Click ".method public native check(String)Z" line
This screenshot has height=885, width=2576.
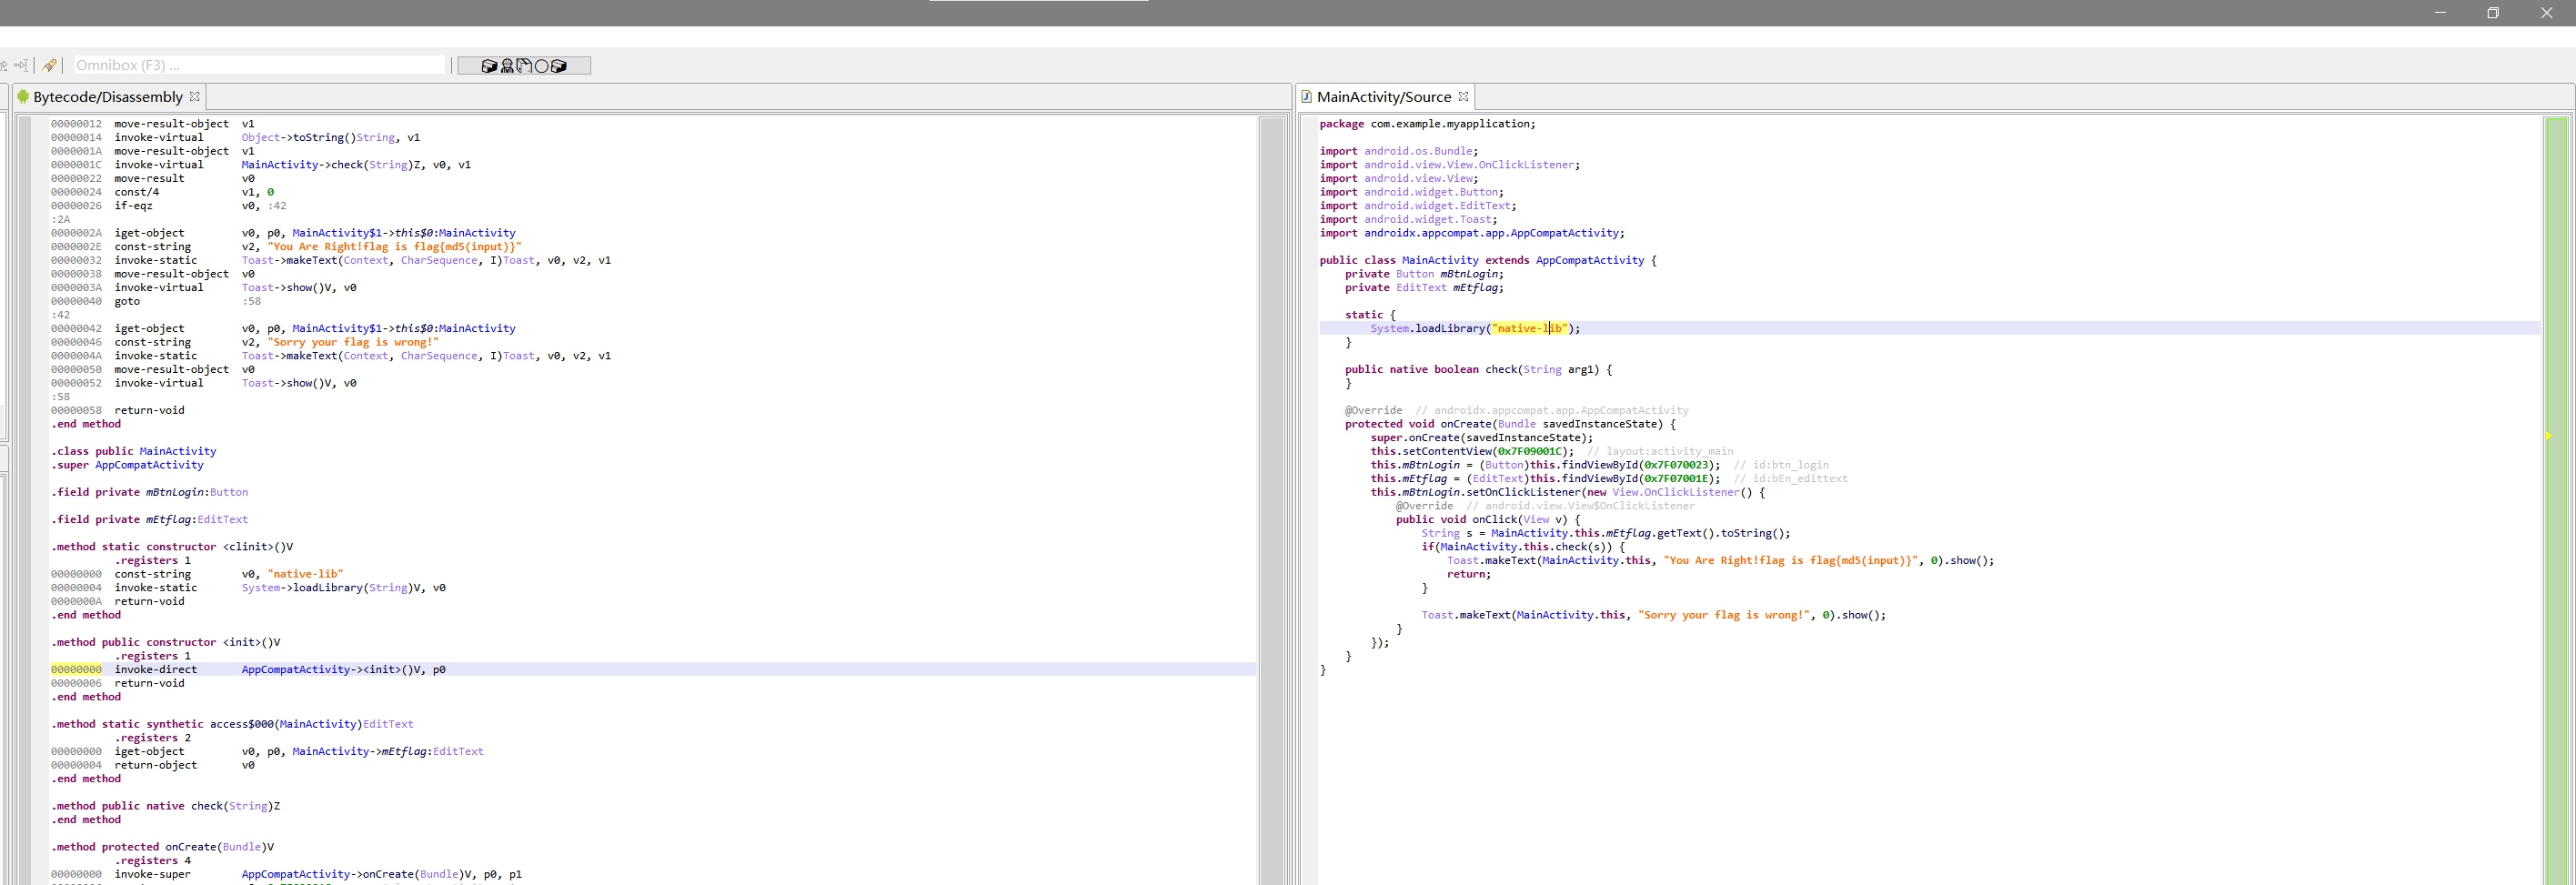click(x=166, y=806)
